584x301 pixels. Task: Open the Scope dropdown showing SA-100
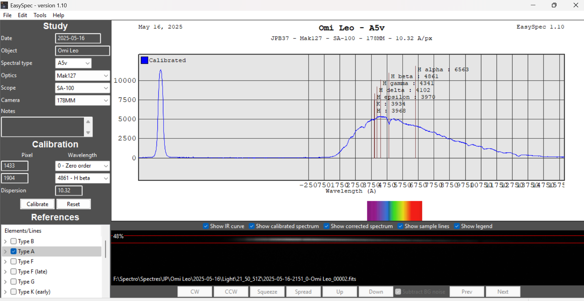106,88
